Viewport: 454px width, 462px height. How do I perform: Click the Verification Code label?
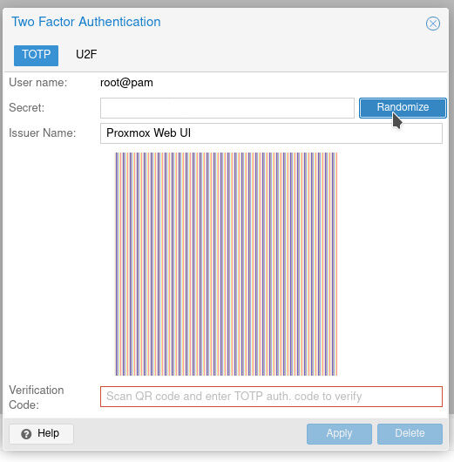[37, 397]
